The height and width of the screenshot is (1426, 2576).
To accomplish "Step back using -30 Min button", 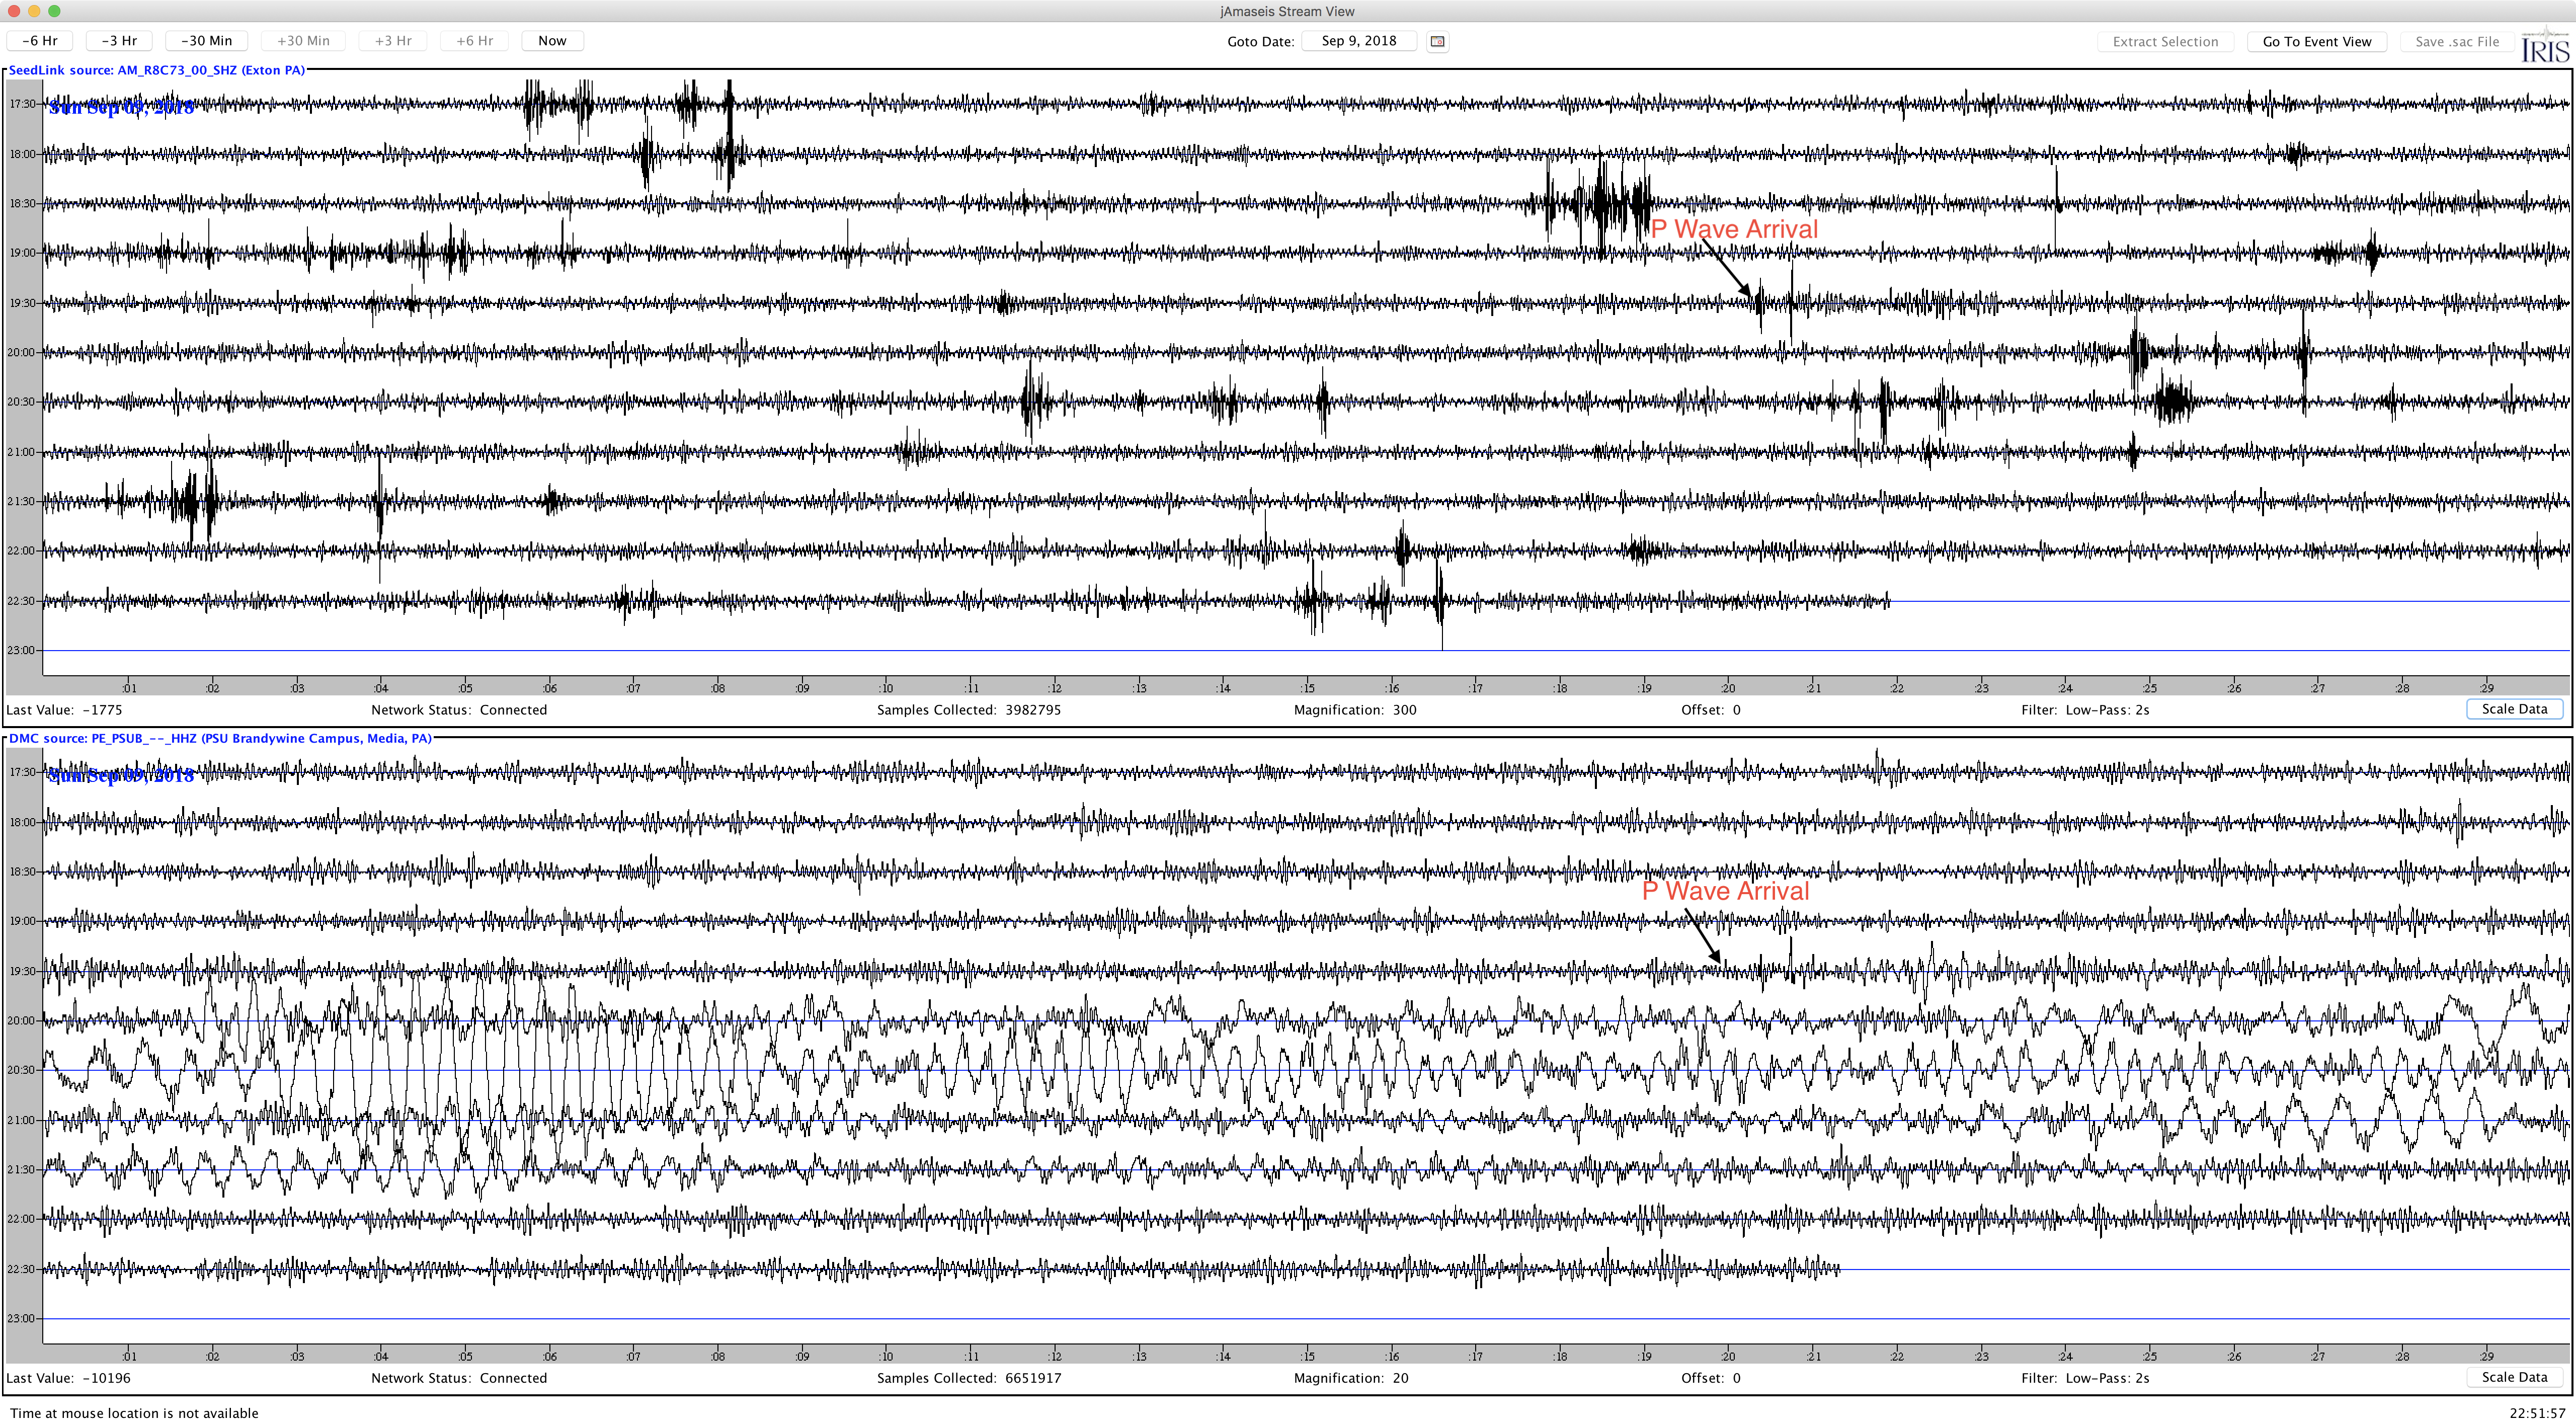I will tap(207, 41).
